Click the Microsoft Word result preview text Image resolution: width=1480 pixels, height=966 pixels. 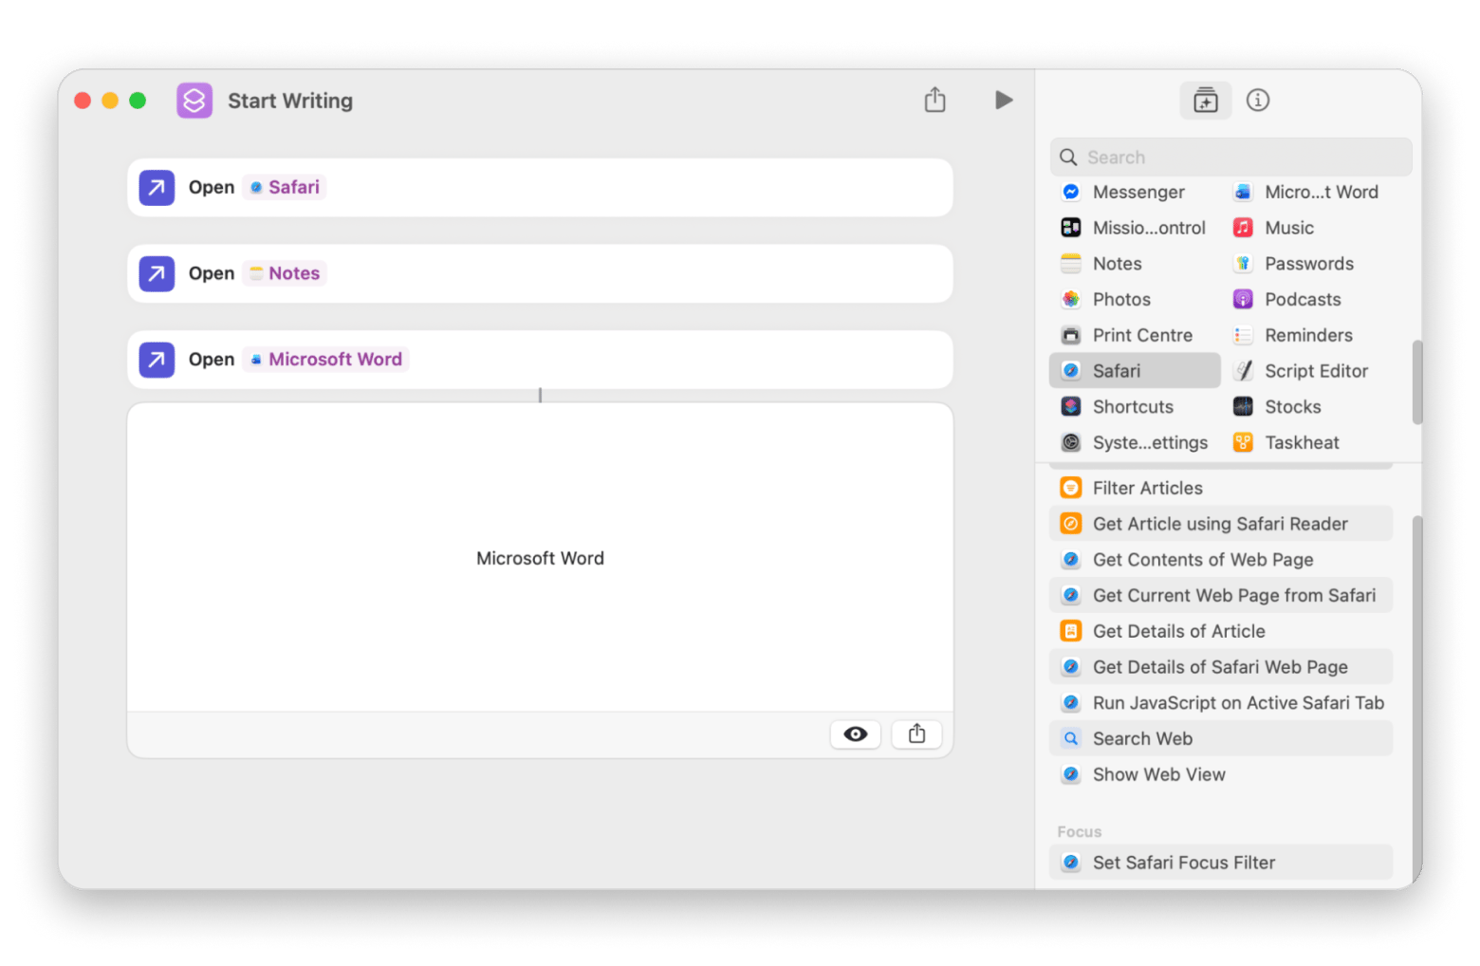(540, 558)
